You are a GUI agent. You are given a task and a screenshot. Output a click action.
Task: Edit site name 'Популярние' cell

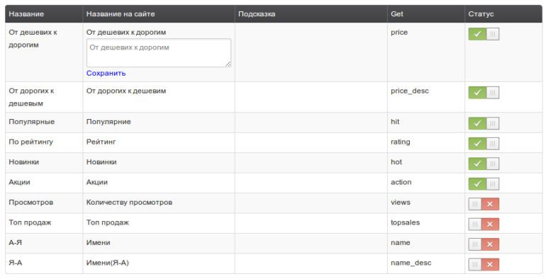pyautogui.click(x=108, y=122)
